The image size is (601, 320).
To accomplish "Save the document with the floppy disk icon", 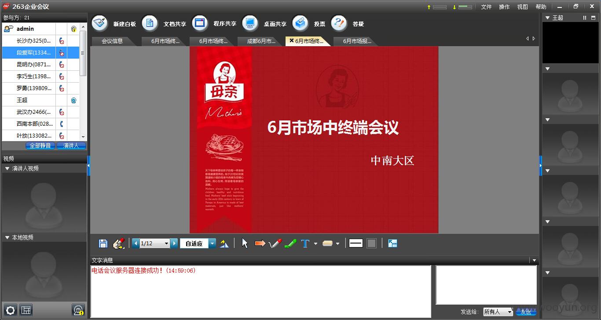I will click(x=103, y=244).
